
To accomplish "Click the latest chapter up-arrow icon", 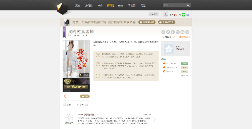I will (x=69, y=118).
